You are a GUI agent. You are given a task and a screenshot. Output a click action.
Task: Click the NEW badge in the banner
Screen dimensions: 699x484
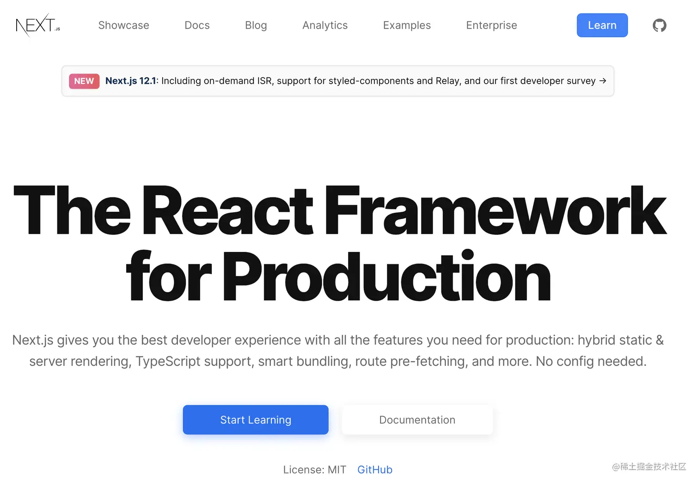click(84, 81)
